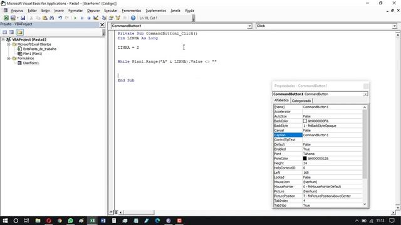
Task: Toggle Design Mode ruler icon
Action: [96, 18]
